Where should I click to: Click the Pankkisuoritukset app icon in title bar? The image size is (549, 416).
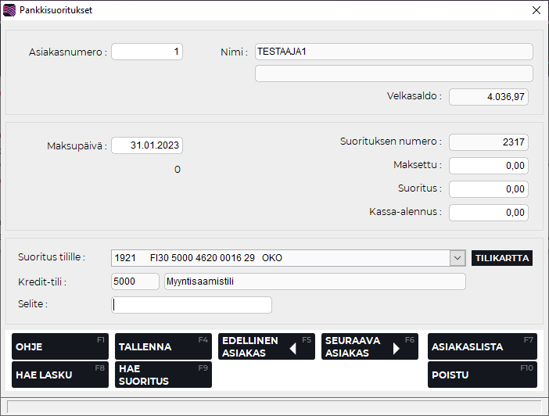9,10
